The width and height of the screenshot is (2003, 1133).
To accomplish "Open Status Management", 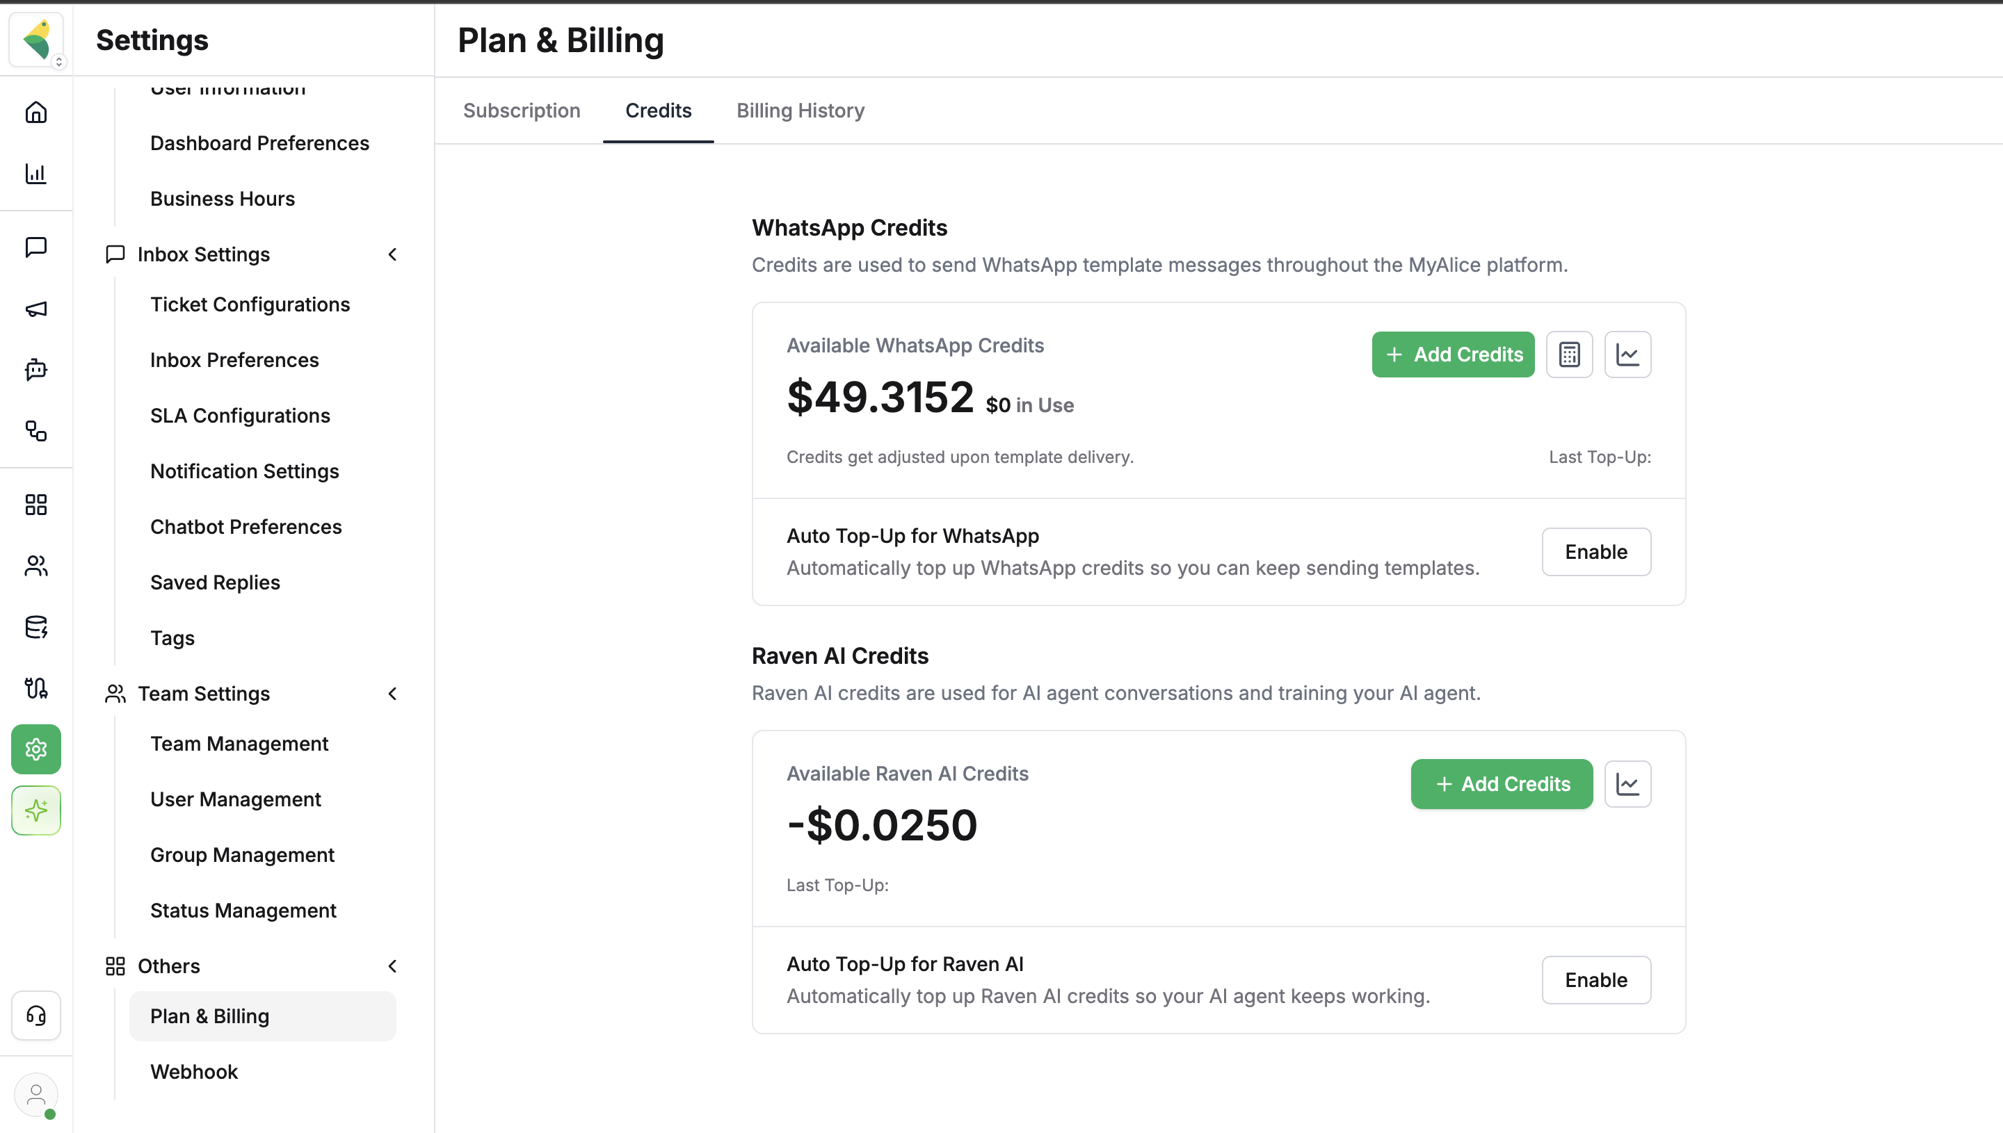I will coord(243,911).
